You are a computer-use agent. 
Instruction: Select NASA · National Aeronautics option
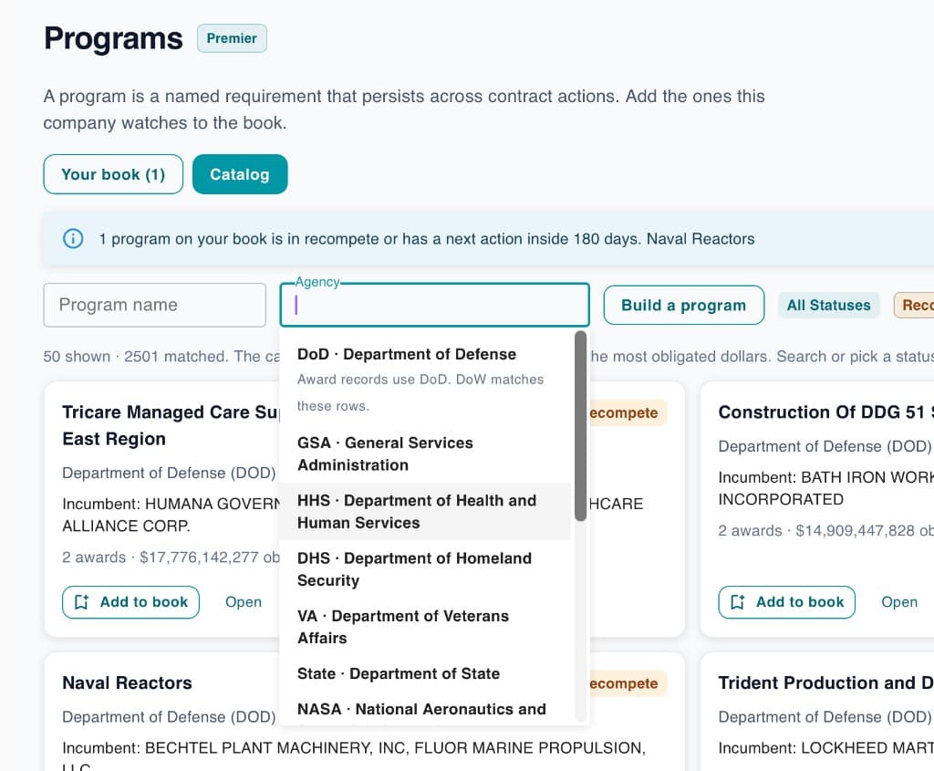(x=425, y=709)
